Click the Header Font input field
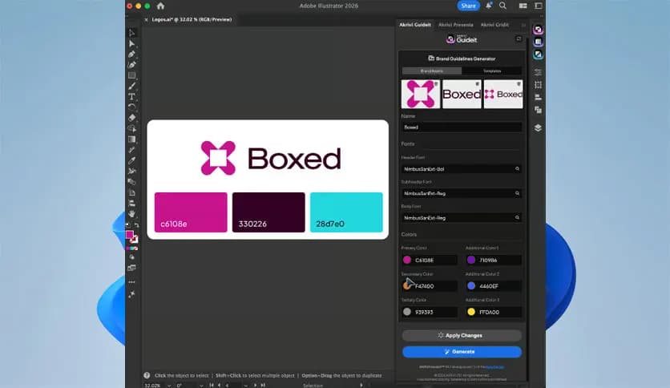Image resolution: width=670 pixels, height=388 pixels. (462, 169)
